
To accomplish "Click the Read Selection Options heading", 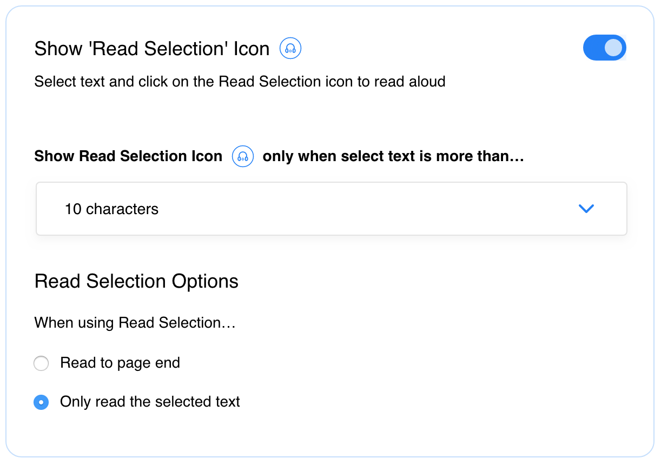I will tap(136, 281).
